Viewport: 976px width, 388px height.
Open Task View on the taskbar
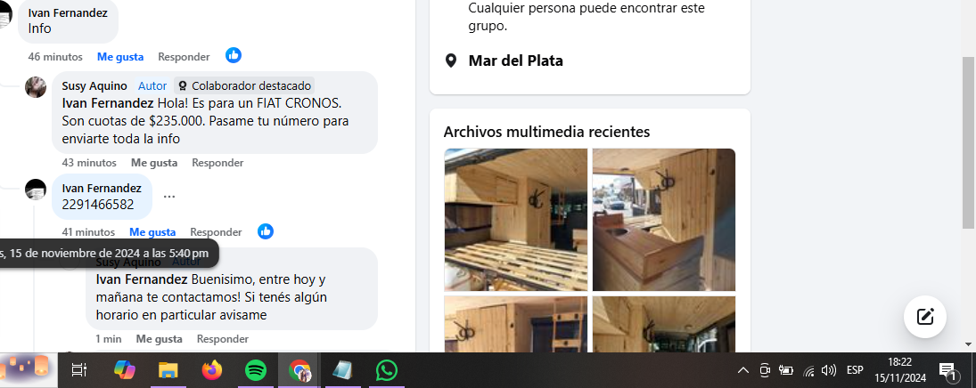coord(79,370)
